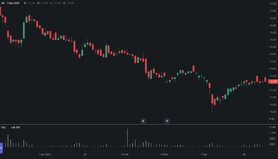Select the AH symbol label

(3, 3)
